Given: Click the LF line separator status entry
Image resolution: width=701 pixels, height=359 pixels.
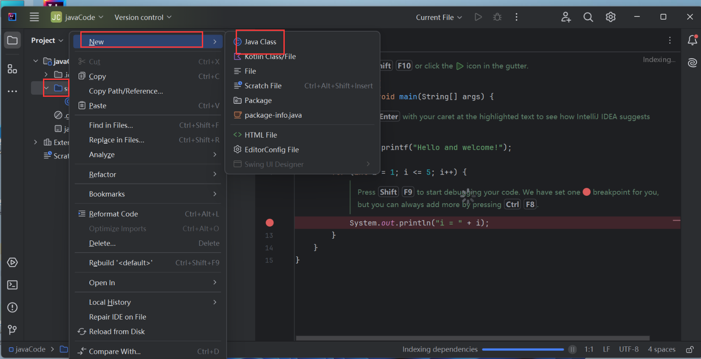Looking at the screenshot, I should point(606,349).
